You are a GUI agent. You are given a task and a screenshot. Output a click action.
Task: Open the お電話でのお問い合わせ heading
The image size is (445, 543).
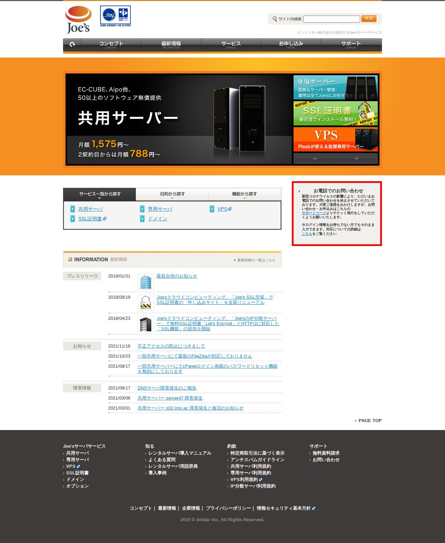point(338,191)
